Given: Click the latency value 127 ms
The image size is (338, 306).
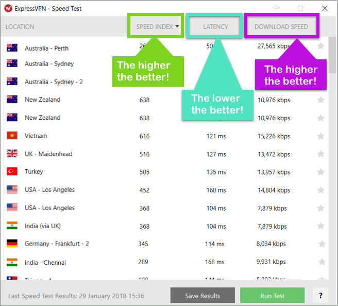Looking at the screenshot, I should pyautogui.click(x=216, y=154).
